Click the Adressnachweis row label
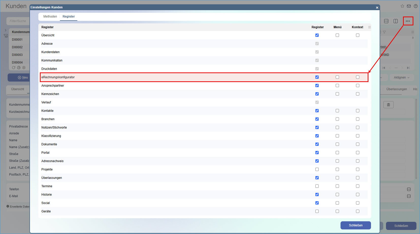 click(53, 161)
